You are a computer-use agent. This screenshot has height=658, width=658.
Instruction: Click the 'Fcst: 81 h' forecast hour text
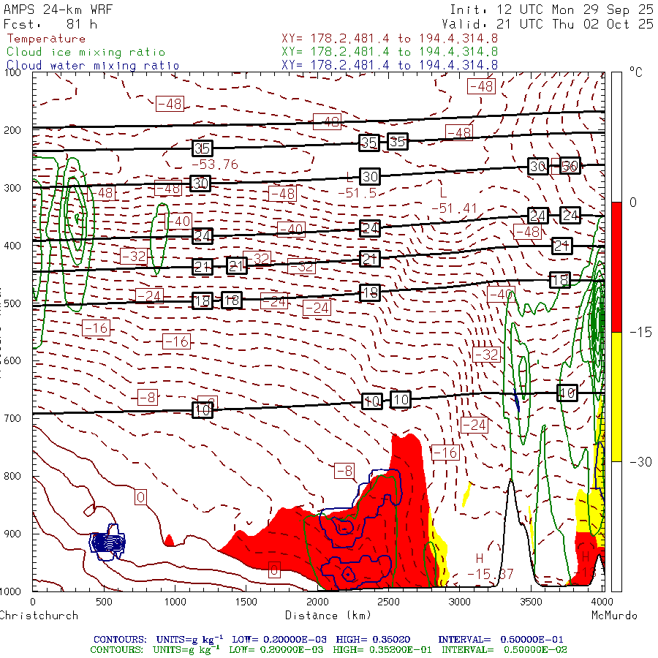coord(50,24)
